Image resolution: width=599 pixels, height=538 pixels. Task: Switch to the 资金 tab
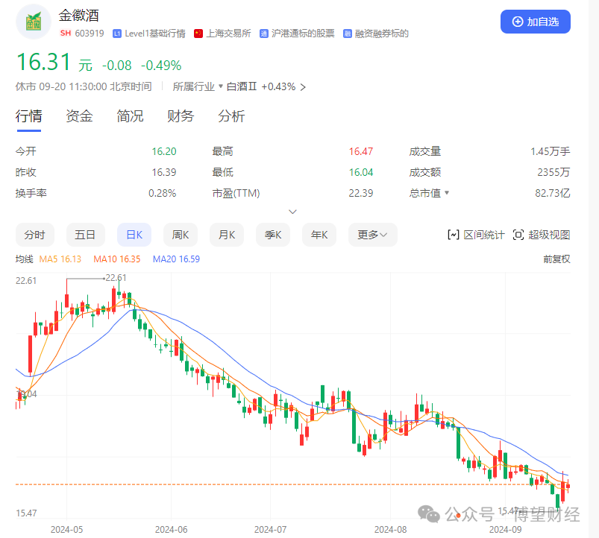tap(80, 116)
